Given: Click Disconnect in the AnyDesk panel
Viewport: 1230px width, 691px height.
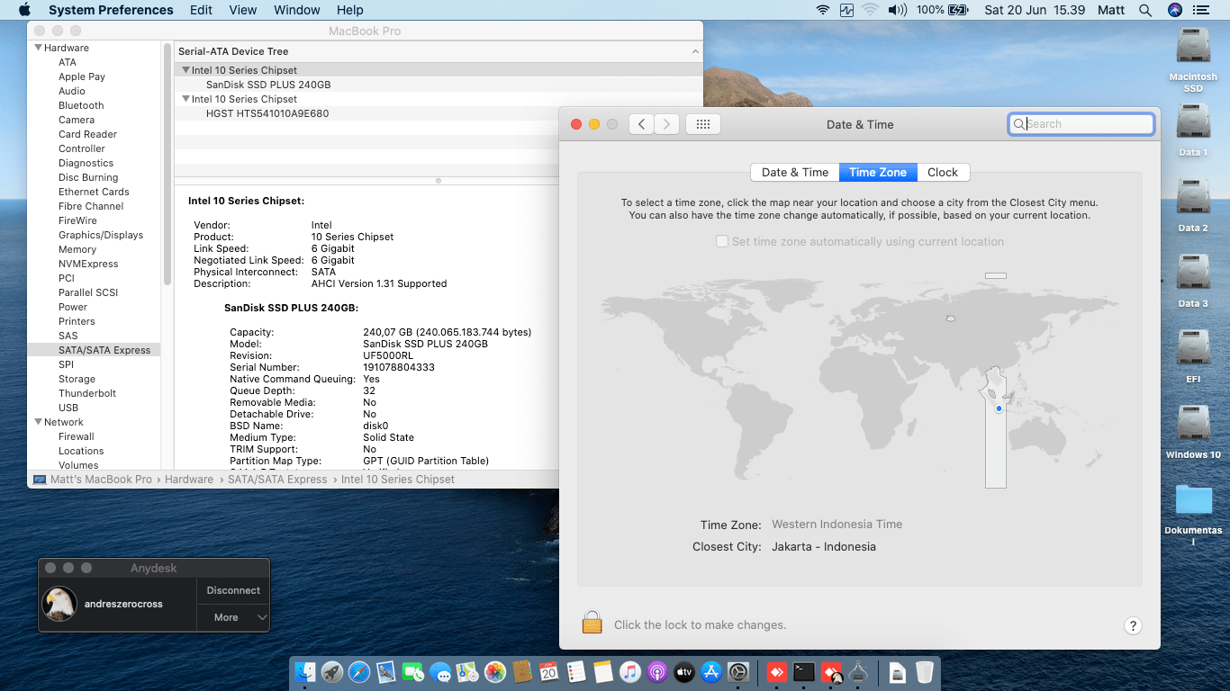Looking at the screenshot, I should (233, 590).
